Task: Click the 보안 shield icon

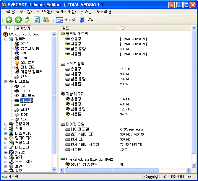Action: [x=11, y=167]
